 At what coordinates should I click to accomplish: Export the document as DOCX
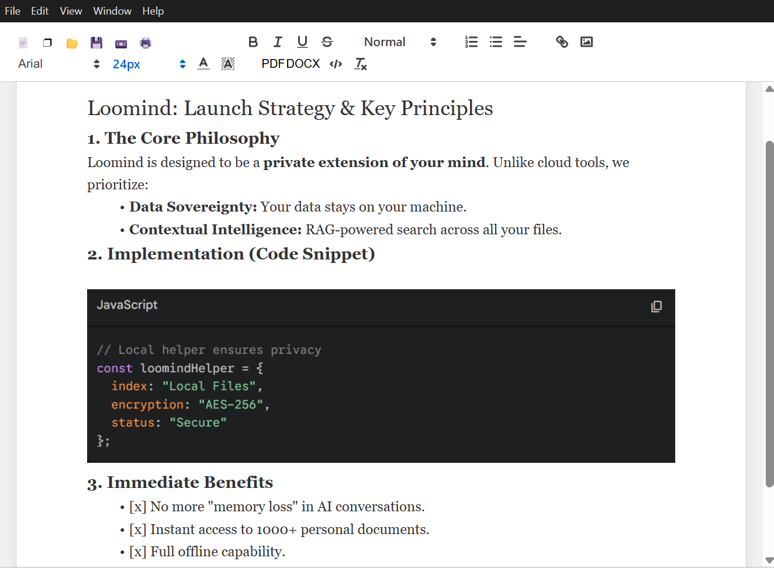tap(304, 63)
